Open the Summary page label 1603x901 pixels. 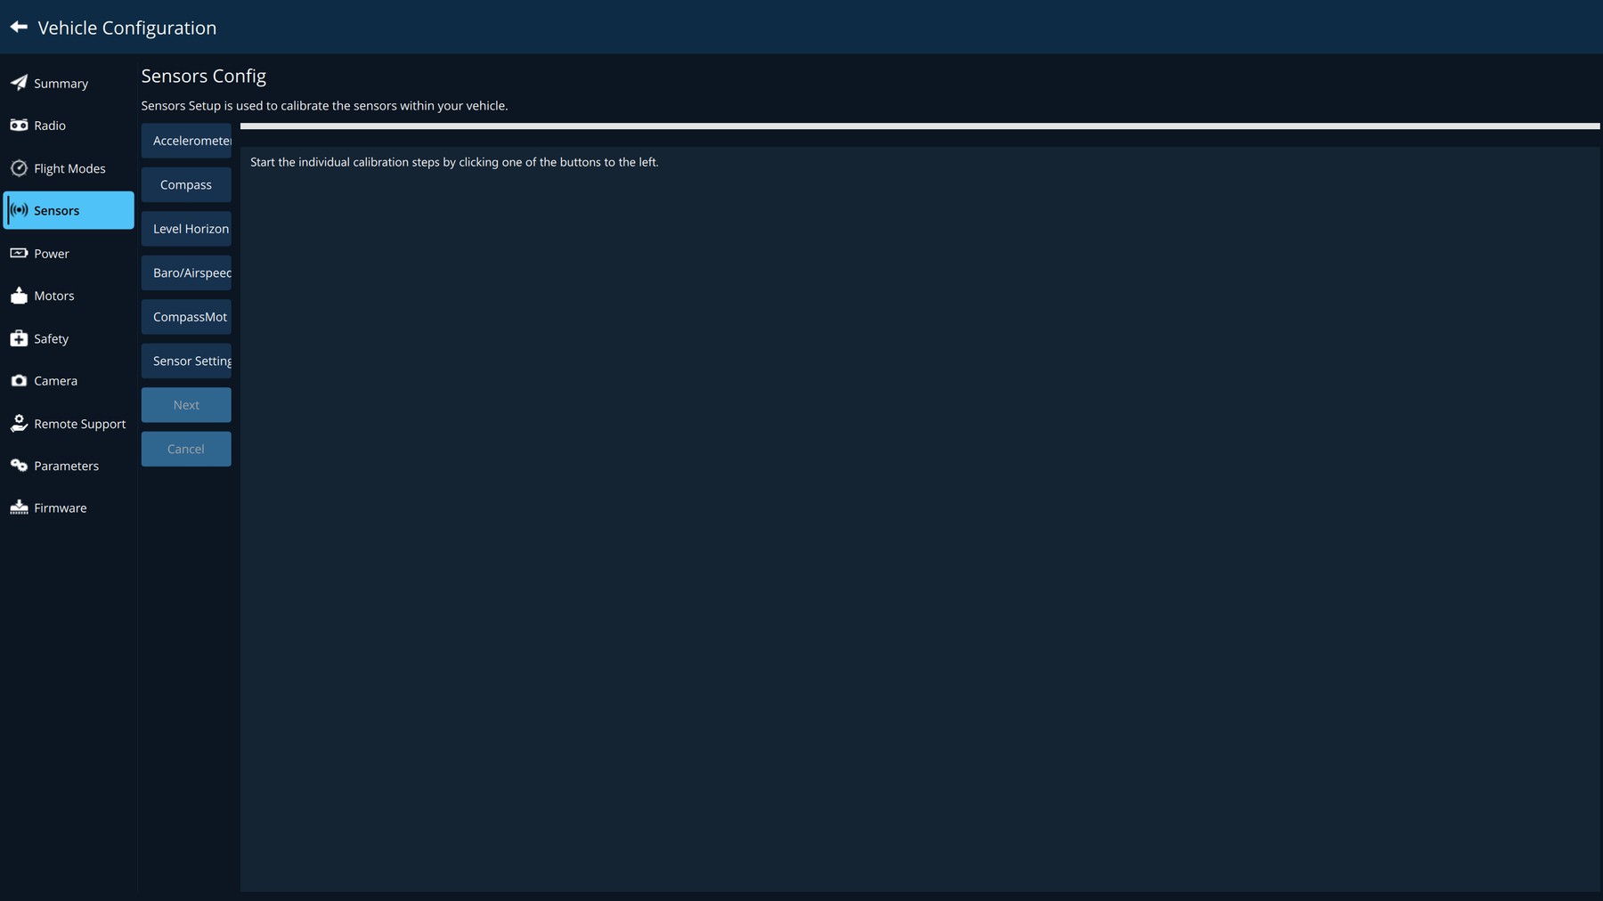(61, 84)
